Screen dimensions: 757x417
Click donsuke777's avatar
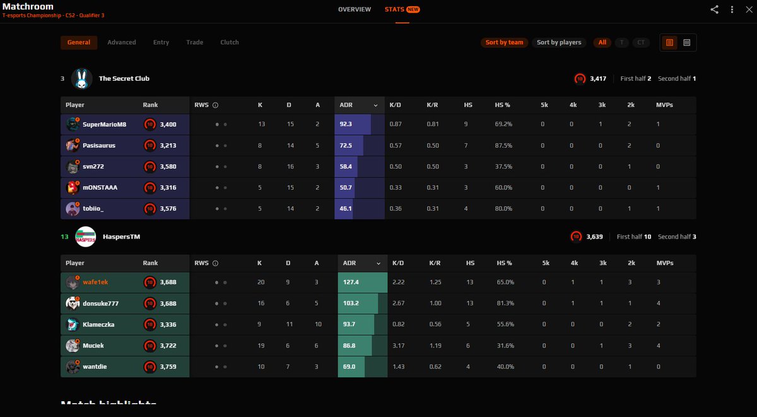point(72,303)
